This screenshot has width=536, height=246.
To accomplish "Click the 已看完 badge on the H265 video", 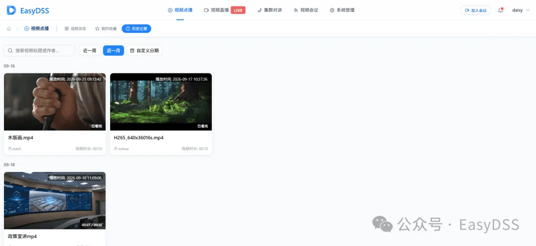I will (202, 126).
